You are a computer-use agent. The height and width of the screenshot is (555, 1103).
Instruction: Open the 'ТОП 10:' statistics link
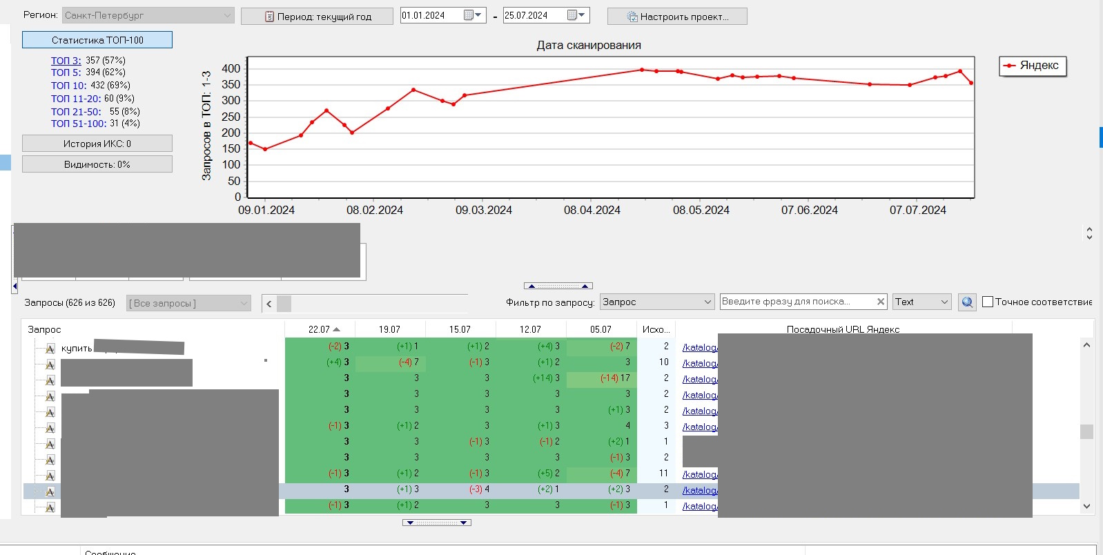point(69,86)
